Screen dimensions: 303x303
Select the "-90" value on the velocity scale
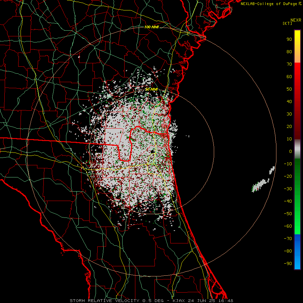click(288, 264)
